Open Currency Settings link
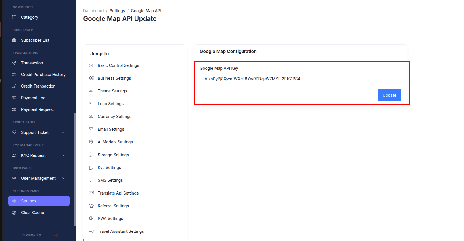The image size is (464, 241). [x=114, y=117]
